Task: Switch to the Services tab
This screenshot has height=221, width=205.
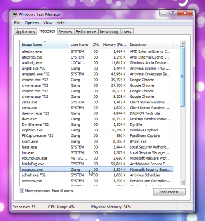Action: click(65, 31)
